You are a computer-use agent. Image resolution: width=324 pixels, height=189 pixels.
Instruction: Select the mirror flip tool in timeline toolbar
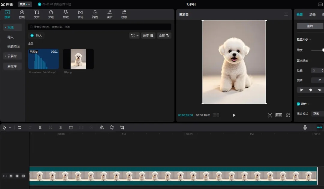point(102,127)
